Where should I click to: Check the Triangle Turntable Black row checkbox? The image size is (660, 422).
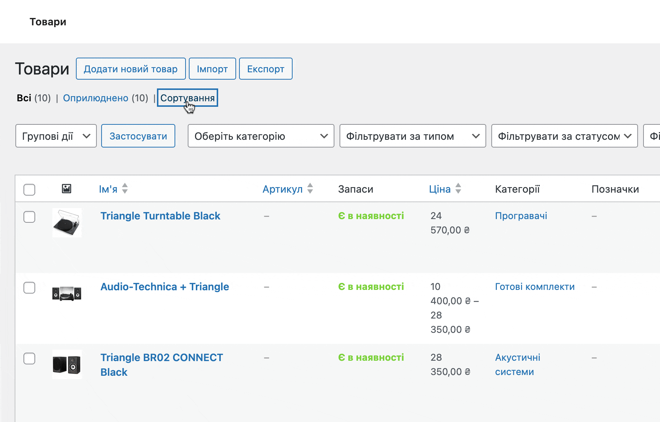pyautogui.click(x=29, y=217)
